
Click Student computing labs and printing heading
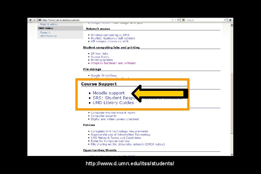click(x=111, y=47)
